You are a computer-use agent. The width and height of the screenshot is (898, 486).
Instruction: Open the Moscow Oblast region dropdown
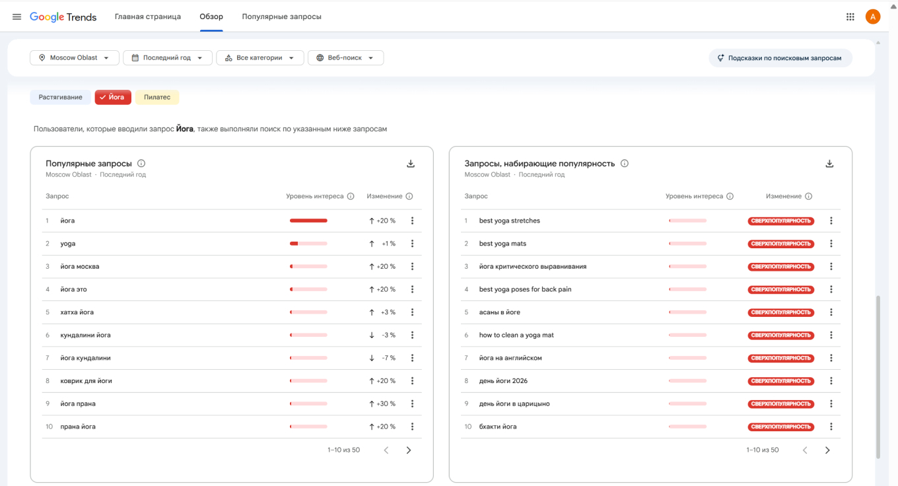point(75,58)
